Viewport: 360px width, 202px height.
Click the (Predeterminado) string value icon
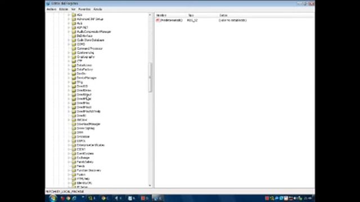157,20
